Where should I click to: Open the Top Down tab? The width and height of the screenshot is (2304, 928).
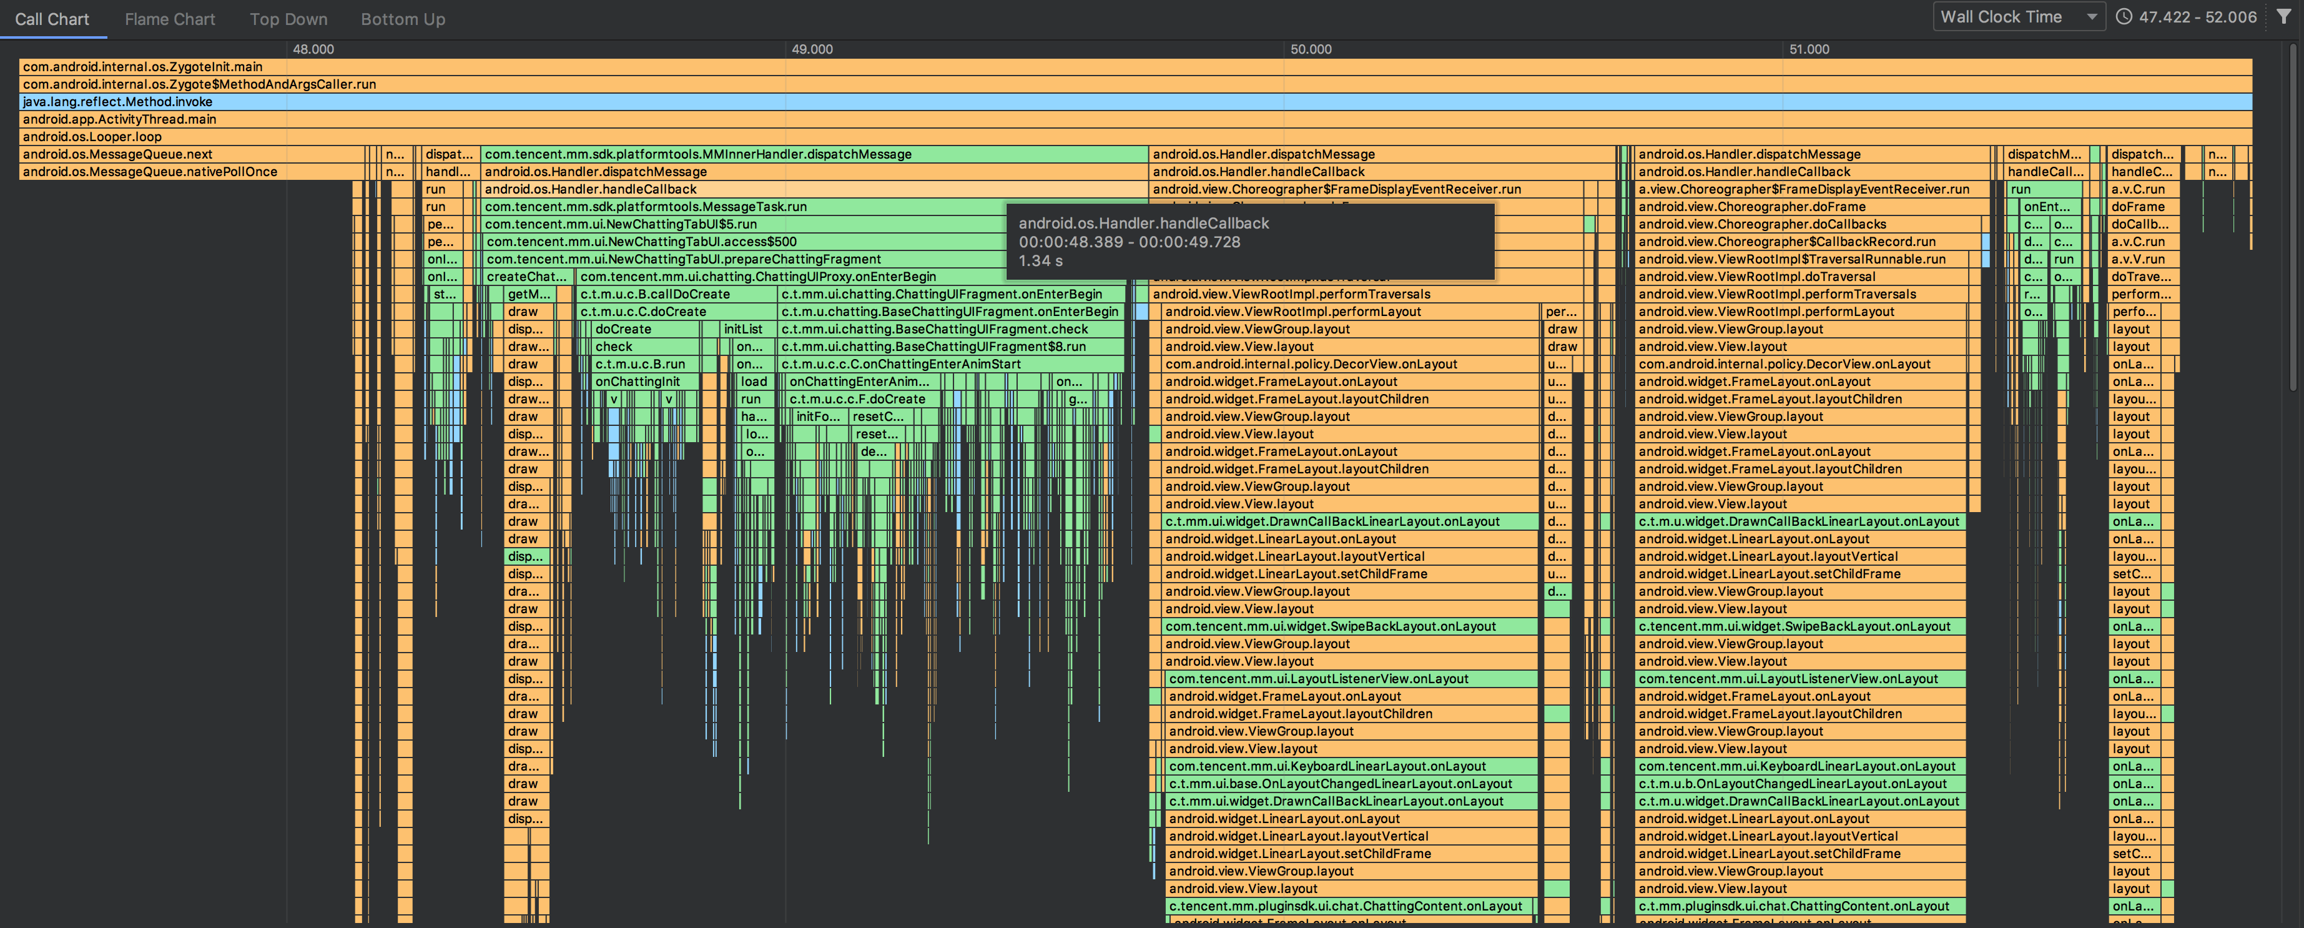pyautogui.click(x=288, y=19)
